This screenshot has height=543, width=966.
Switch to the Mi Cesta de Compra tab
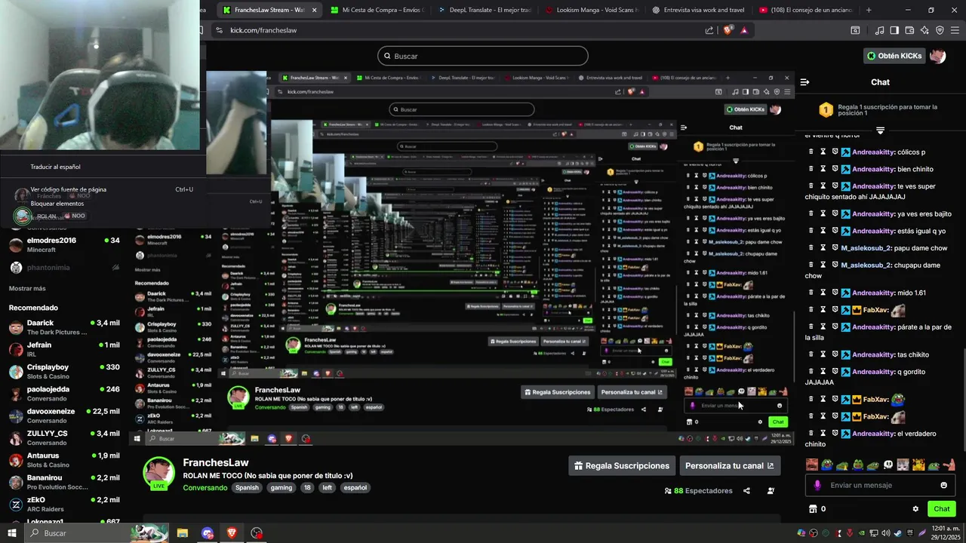point(377,10)
